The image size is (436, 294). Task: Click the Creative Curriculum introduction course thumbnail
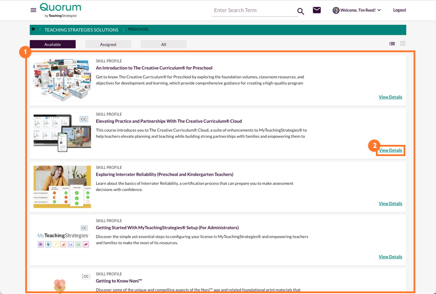62,79
